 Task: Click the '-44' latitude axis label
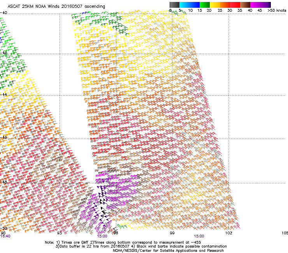coord(4,95)
